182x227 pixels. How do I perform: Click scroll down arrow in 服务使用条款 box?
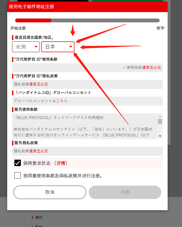[x=160, y=136]
